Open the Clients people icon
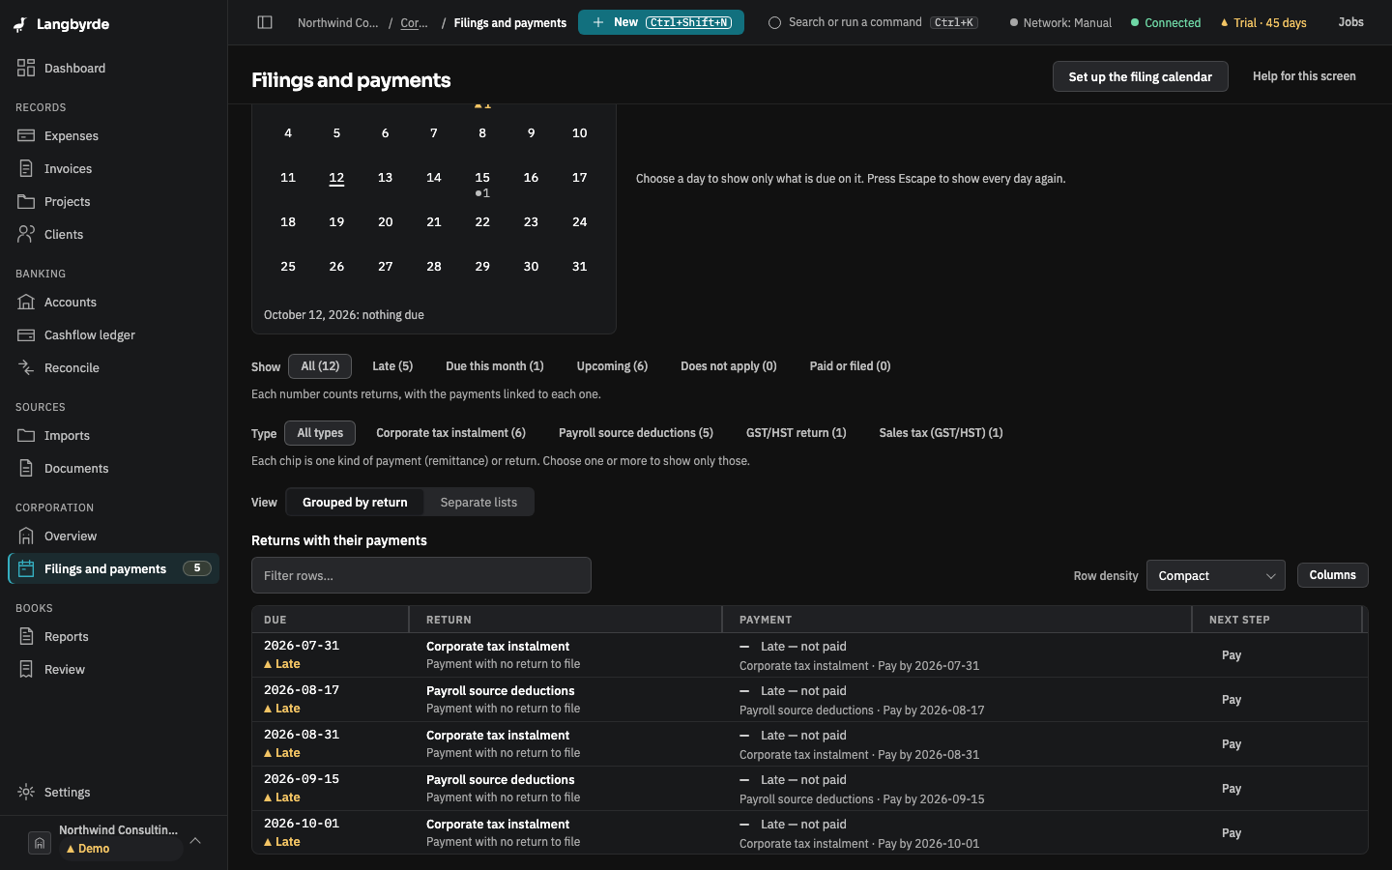This screenshot has width=1392, height=870. (26, 234)
